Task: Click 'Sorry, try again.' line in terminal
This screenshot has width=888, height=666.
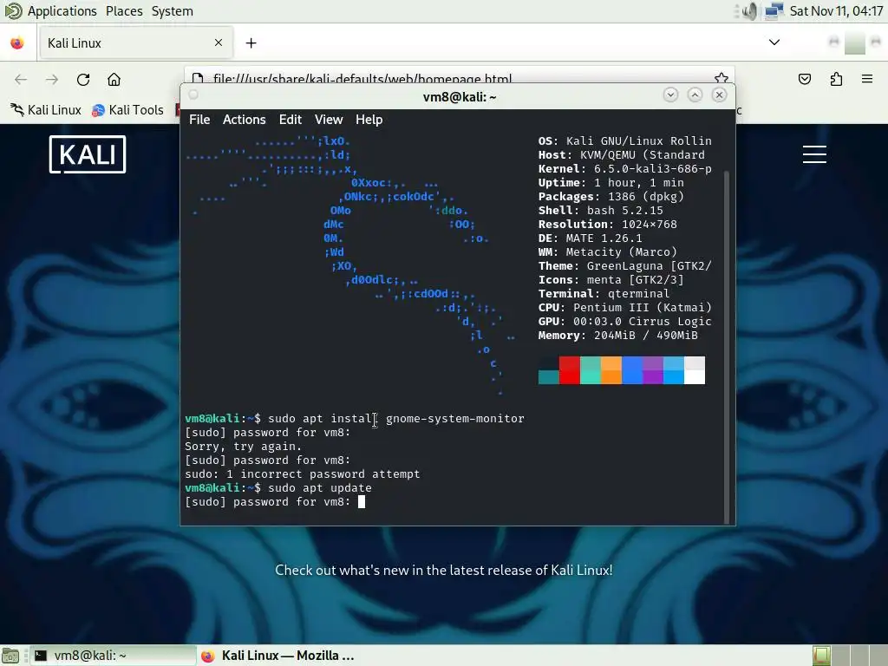Action: (x=244, y=447)
